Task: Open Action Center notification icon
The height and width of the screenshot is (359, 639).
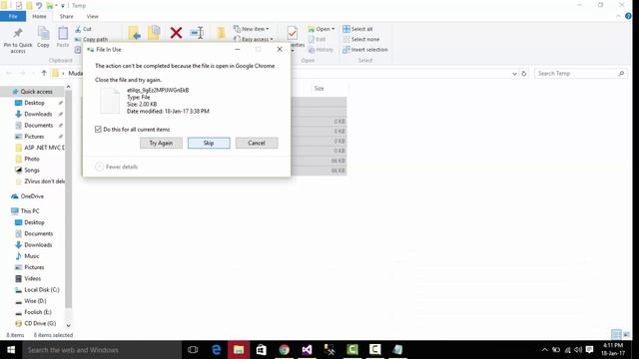Action: 590,350
